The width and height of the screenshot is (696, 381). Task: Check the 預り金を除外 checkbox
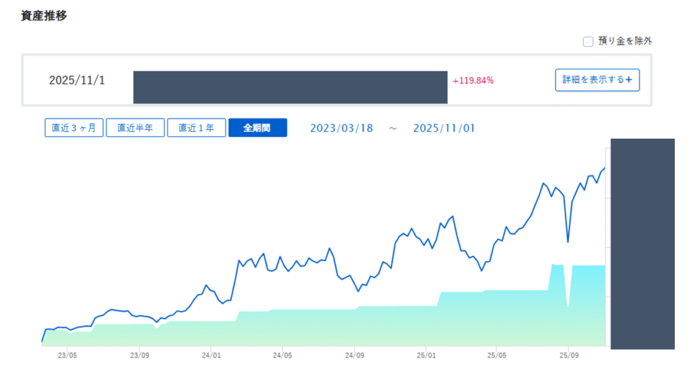[588, 42]
